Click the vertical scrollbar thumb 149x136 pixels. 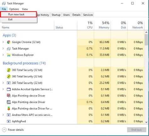[146, 40]
